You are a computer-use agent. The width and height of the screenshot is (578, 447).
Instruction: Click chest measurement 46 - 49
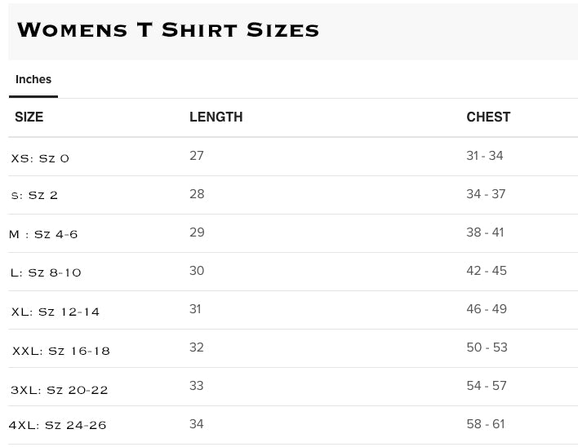(x=487, y=309)
